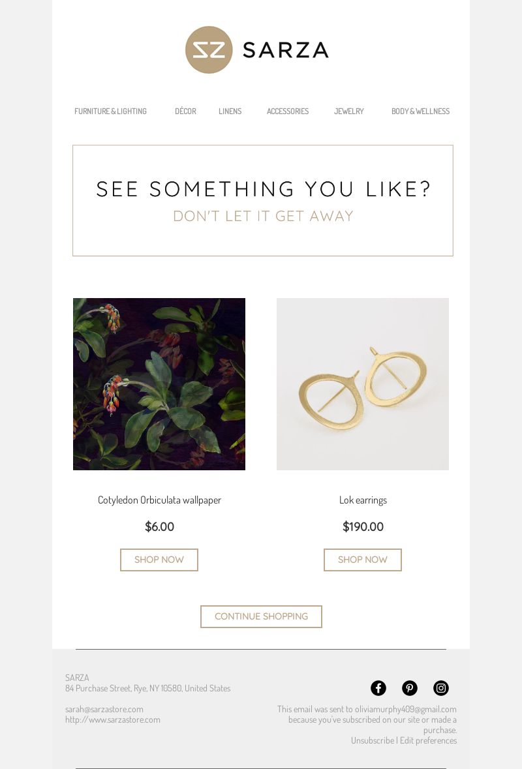Open the www.sarzastore.com website link
The width and height of the screenshot is (522, 769).
click(x=112, y=719)
